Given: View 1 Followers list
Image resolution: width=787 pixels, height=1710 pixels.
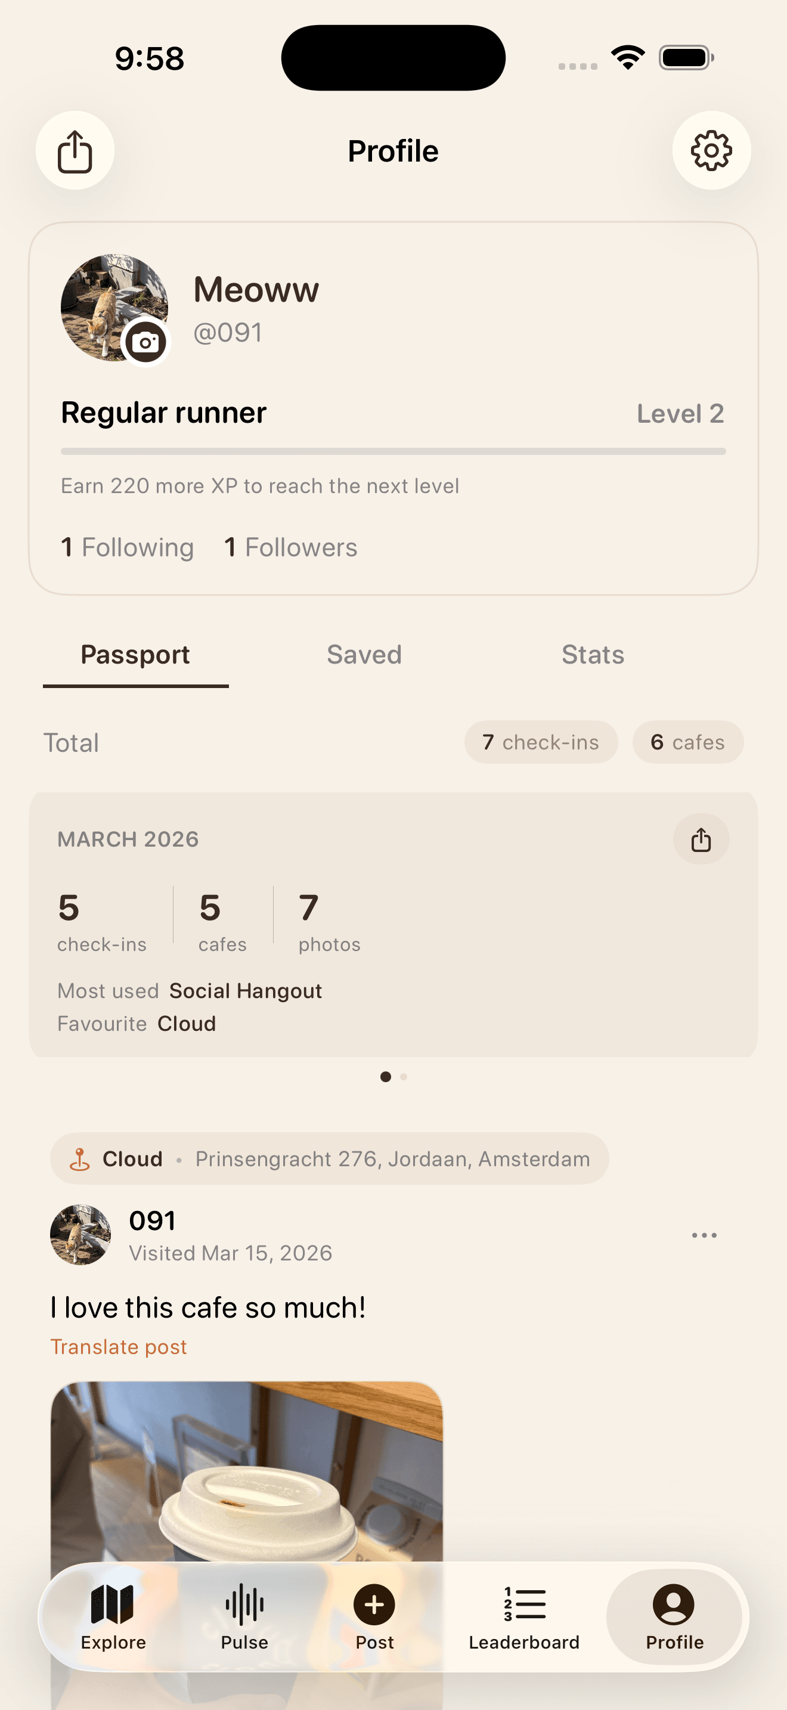Looking at the screenshot, I should [x=290, y=547].
